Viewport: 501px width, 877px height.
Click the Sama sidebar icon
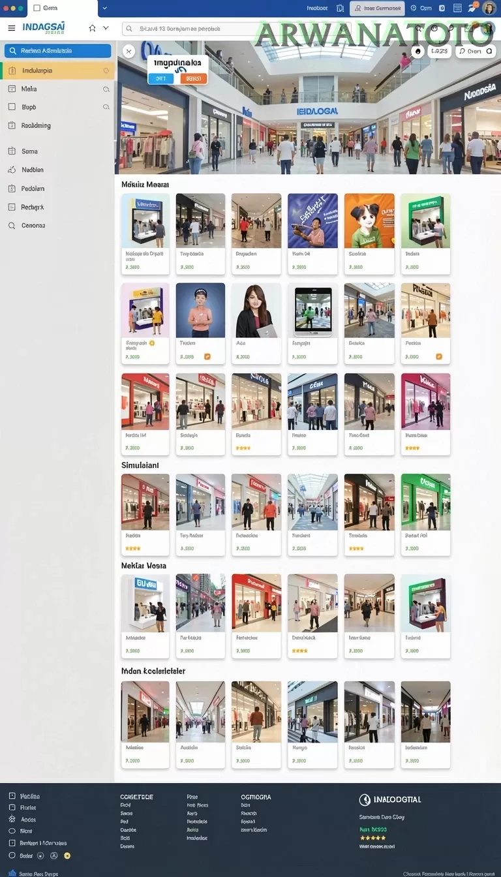(12, 151)
